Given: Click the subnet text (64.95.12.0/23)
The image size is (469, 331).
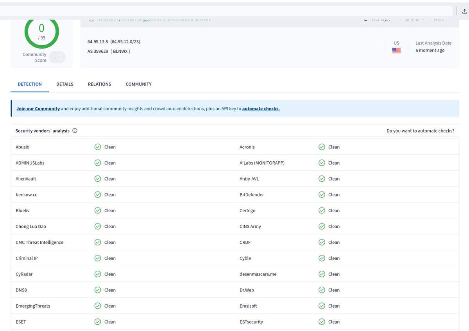Looking at the screenshot, I should (x=125, y=41).
